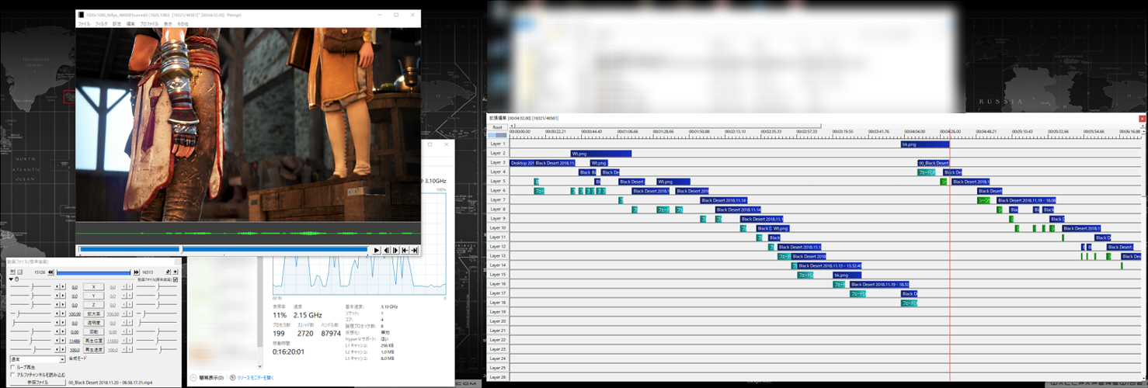Click the Root button in timeline
Image resolution: width=1148 pixels, height=388 pixels.
[x=497, y=127]
